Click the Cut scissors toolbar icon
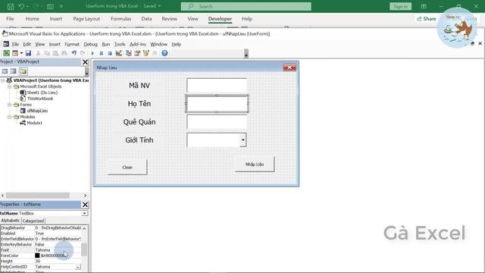This screenshot has width=485, height=273. point(38,53)
